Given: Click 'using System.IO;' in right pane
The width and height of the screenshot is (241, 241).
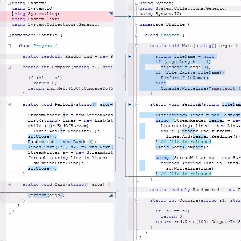Looking at the screenshot, I should point(160,14).
